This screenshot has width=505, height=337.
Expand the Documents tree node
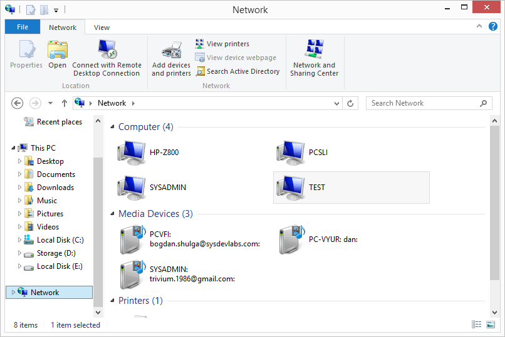(19, 174)
